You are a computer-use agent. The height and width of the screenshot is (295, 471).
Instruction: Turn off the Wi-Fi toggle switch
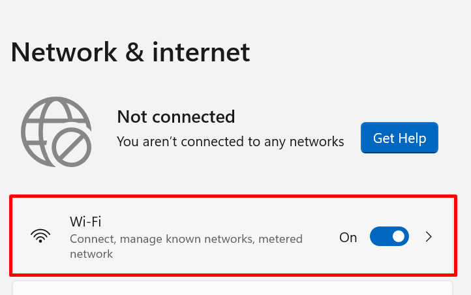point(389,237)
